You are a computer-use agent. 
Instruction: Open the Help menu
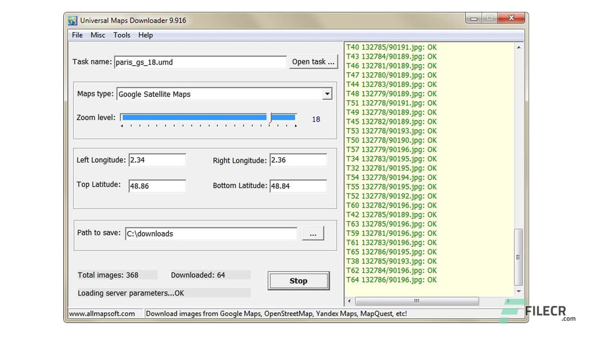145,35
